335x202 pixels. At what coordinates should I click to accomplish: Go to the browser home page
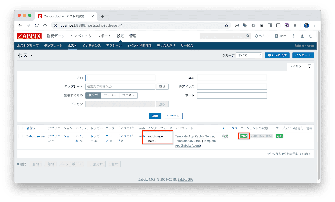[45, 25]
